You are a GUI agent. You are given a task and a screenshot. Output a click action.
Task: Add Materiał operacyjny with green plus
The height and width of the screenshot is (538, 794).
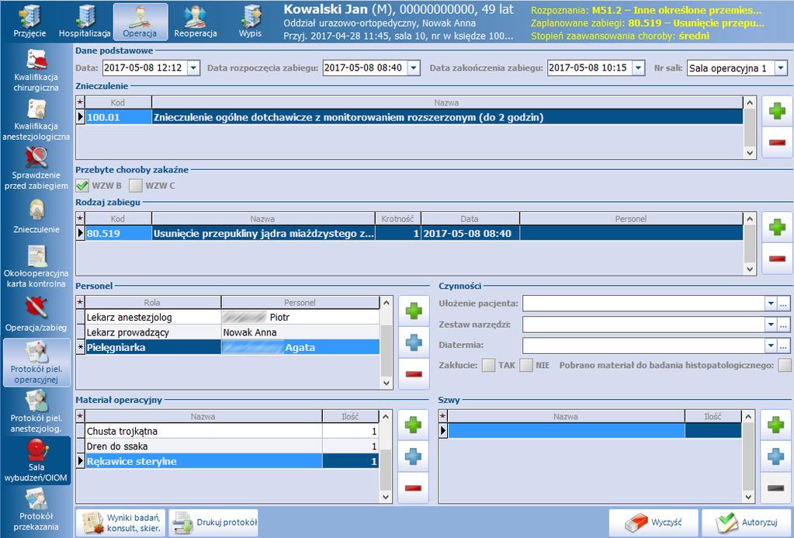(413, 425)
